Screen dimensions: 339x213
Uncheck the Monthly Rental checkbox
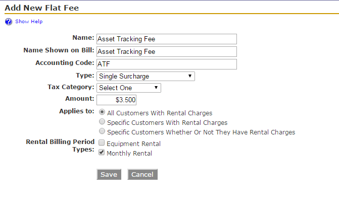coord(102,152)
